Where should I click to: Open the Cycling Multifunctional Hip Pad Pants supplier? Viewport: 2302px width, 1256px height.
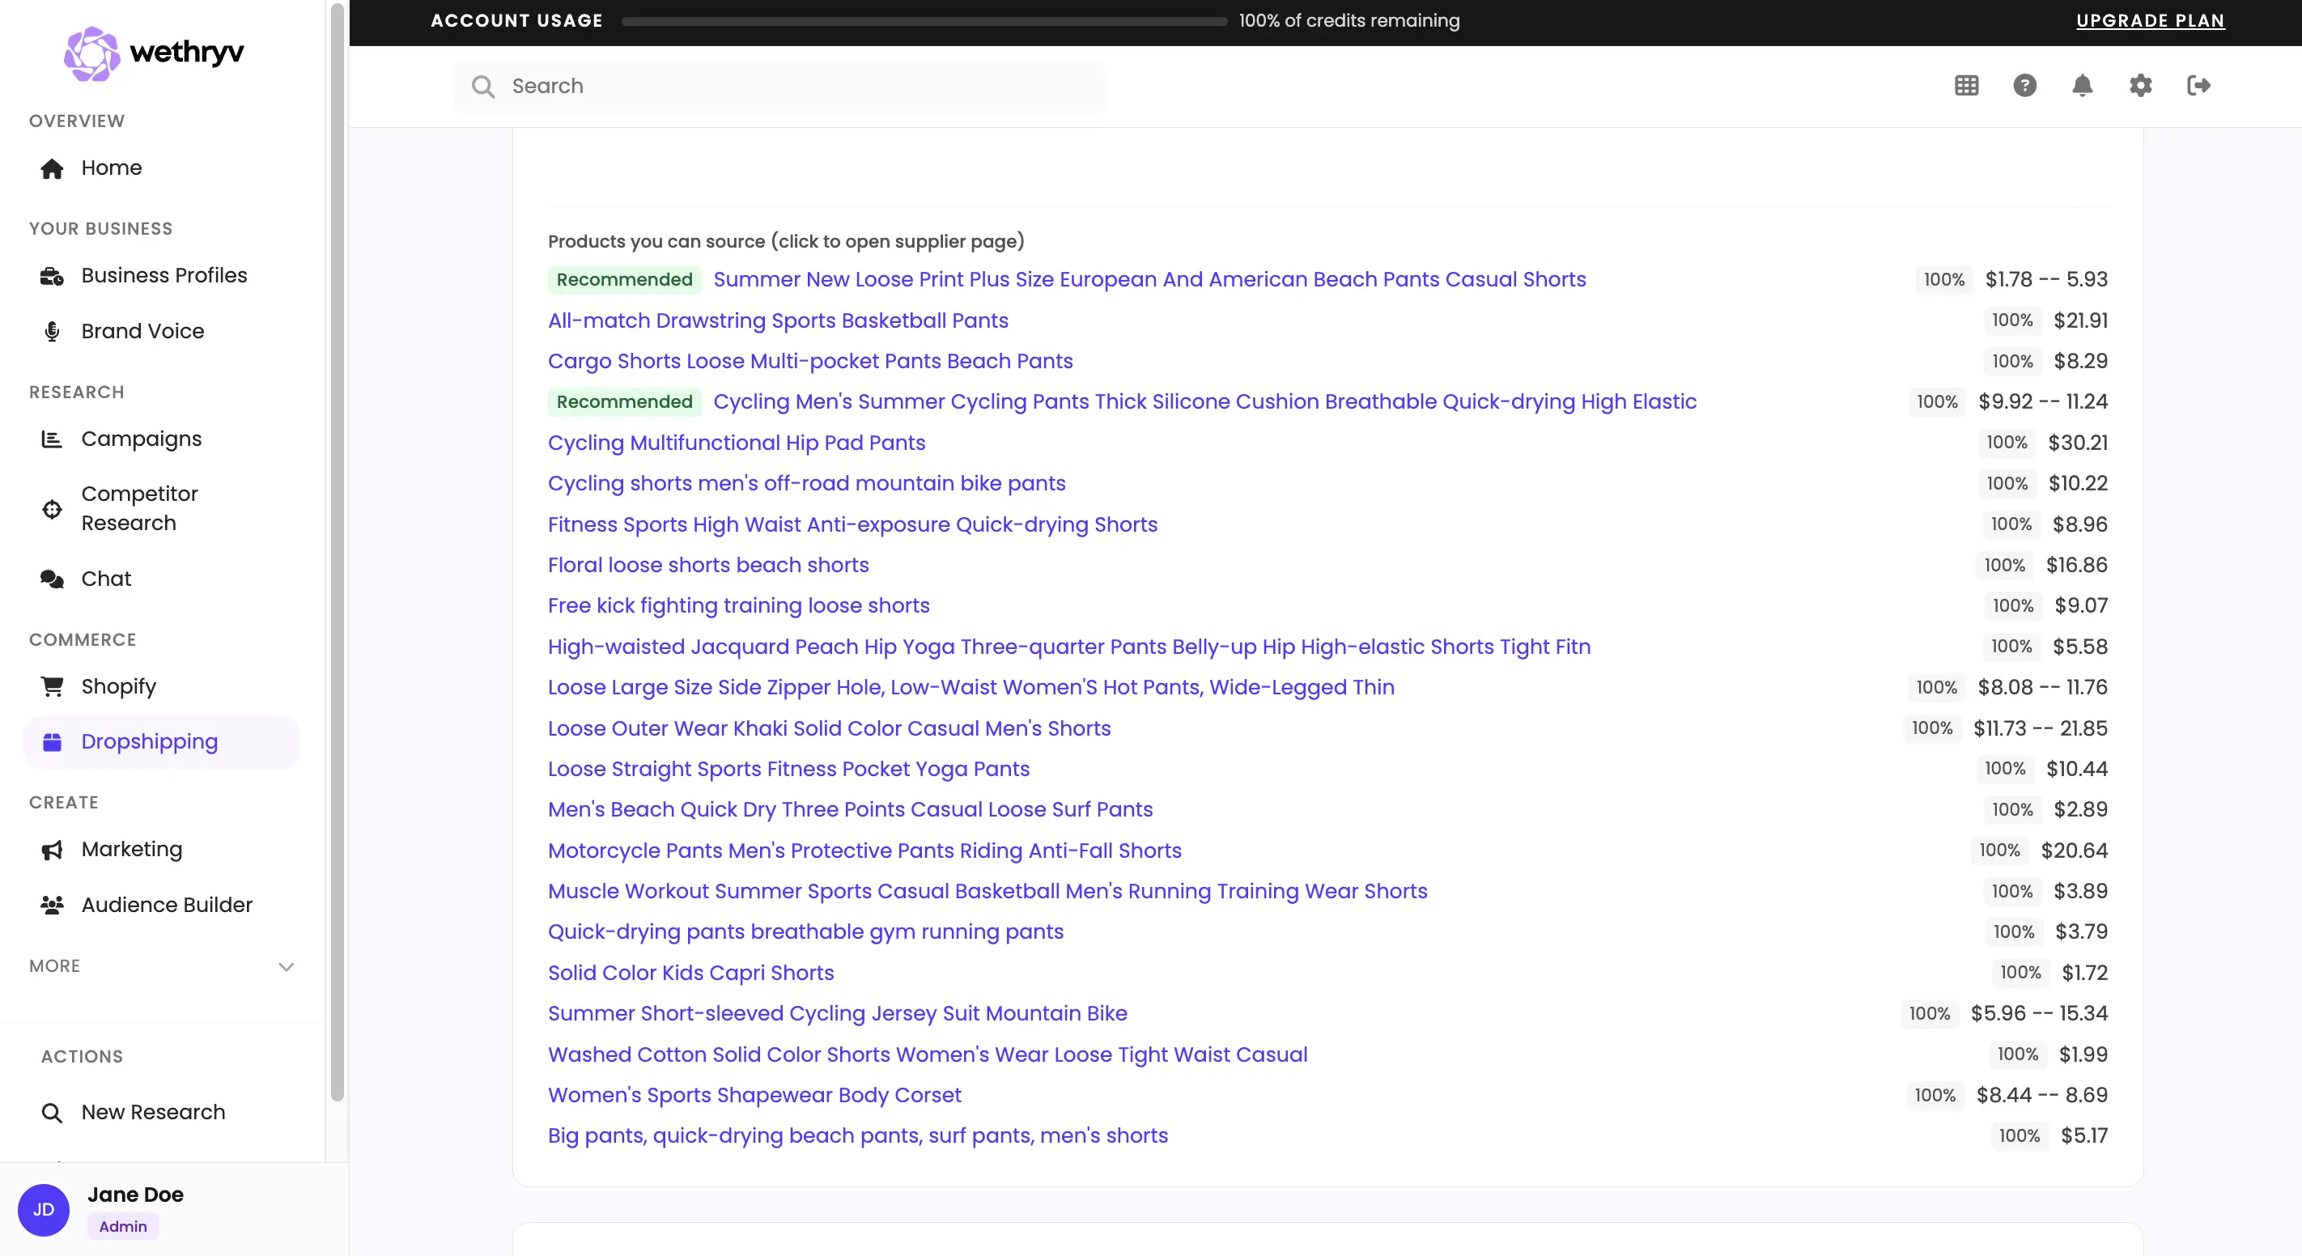(736, 442)
